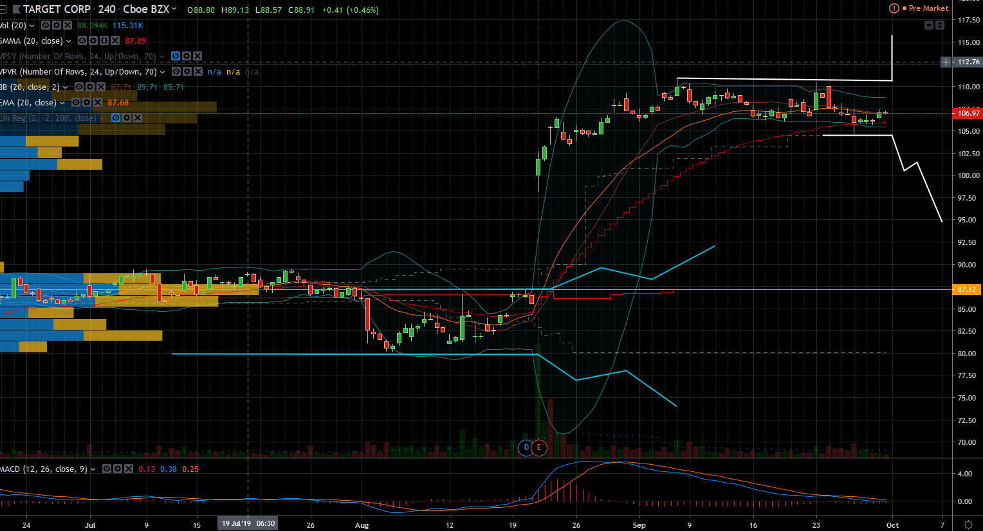This screenshot has width=983, height=531.
Task: Expand the BB (20, close, 2) dropdown arrow
Action: coord(66,87)
